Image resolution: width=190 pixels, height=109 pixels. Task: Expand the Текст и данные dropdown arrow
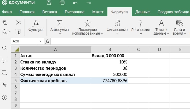click(x=168, y=34)
